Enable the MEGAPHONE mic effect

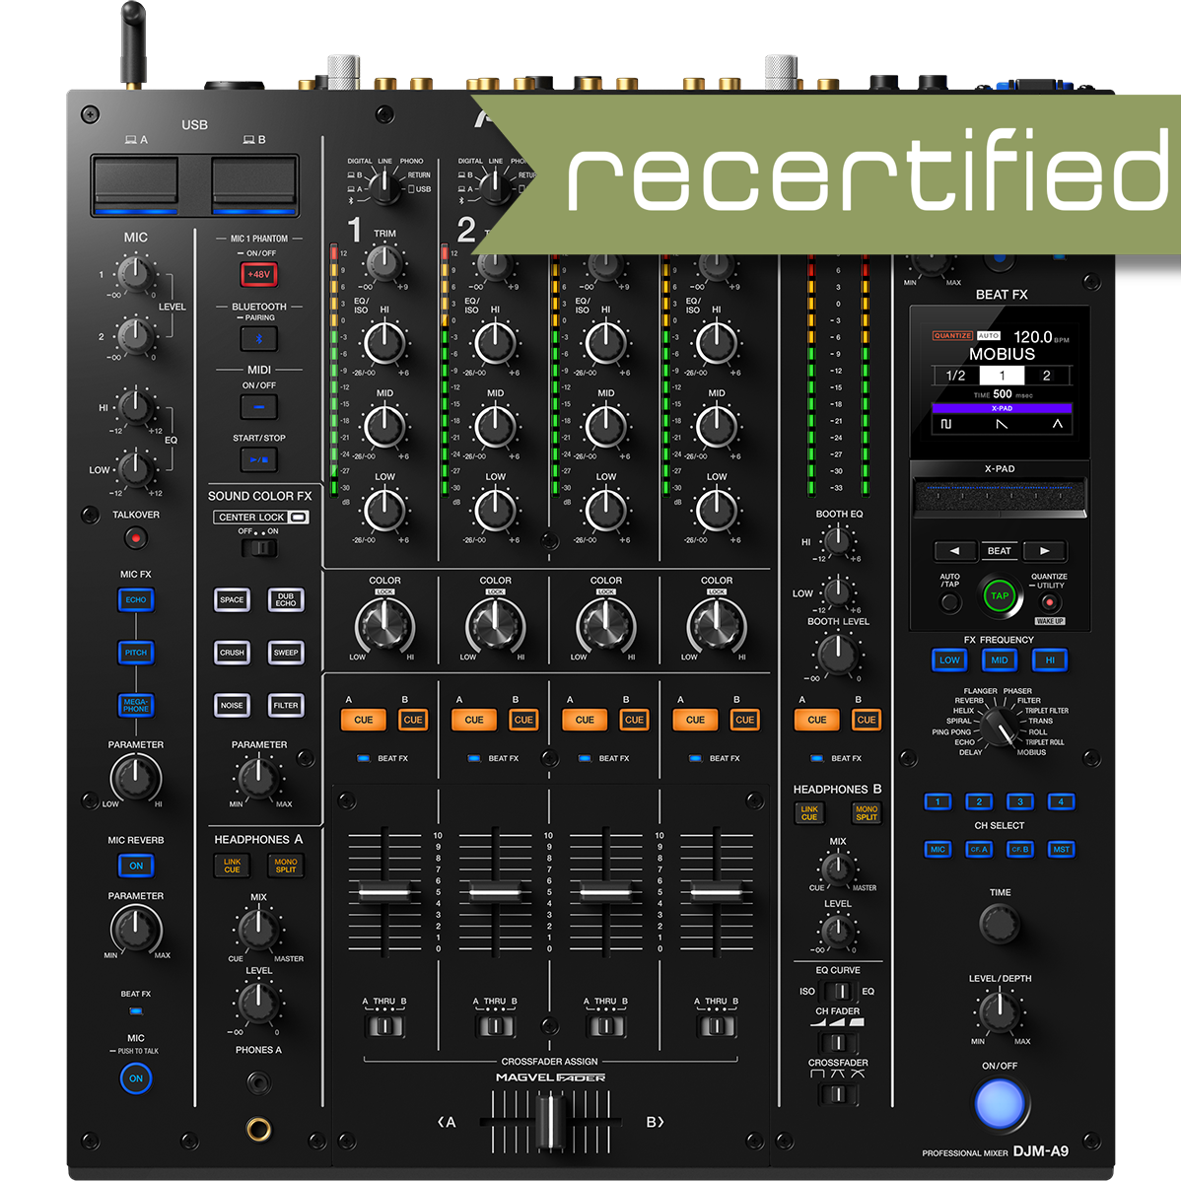pos(136,706)
